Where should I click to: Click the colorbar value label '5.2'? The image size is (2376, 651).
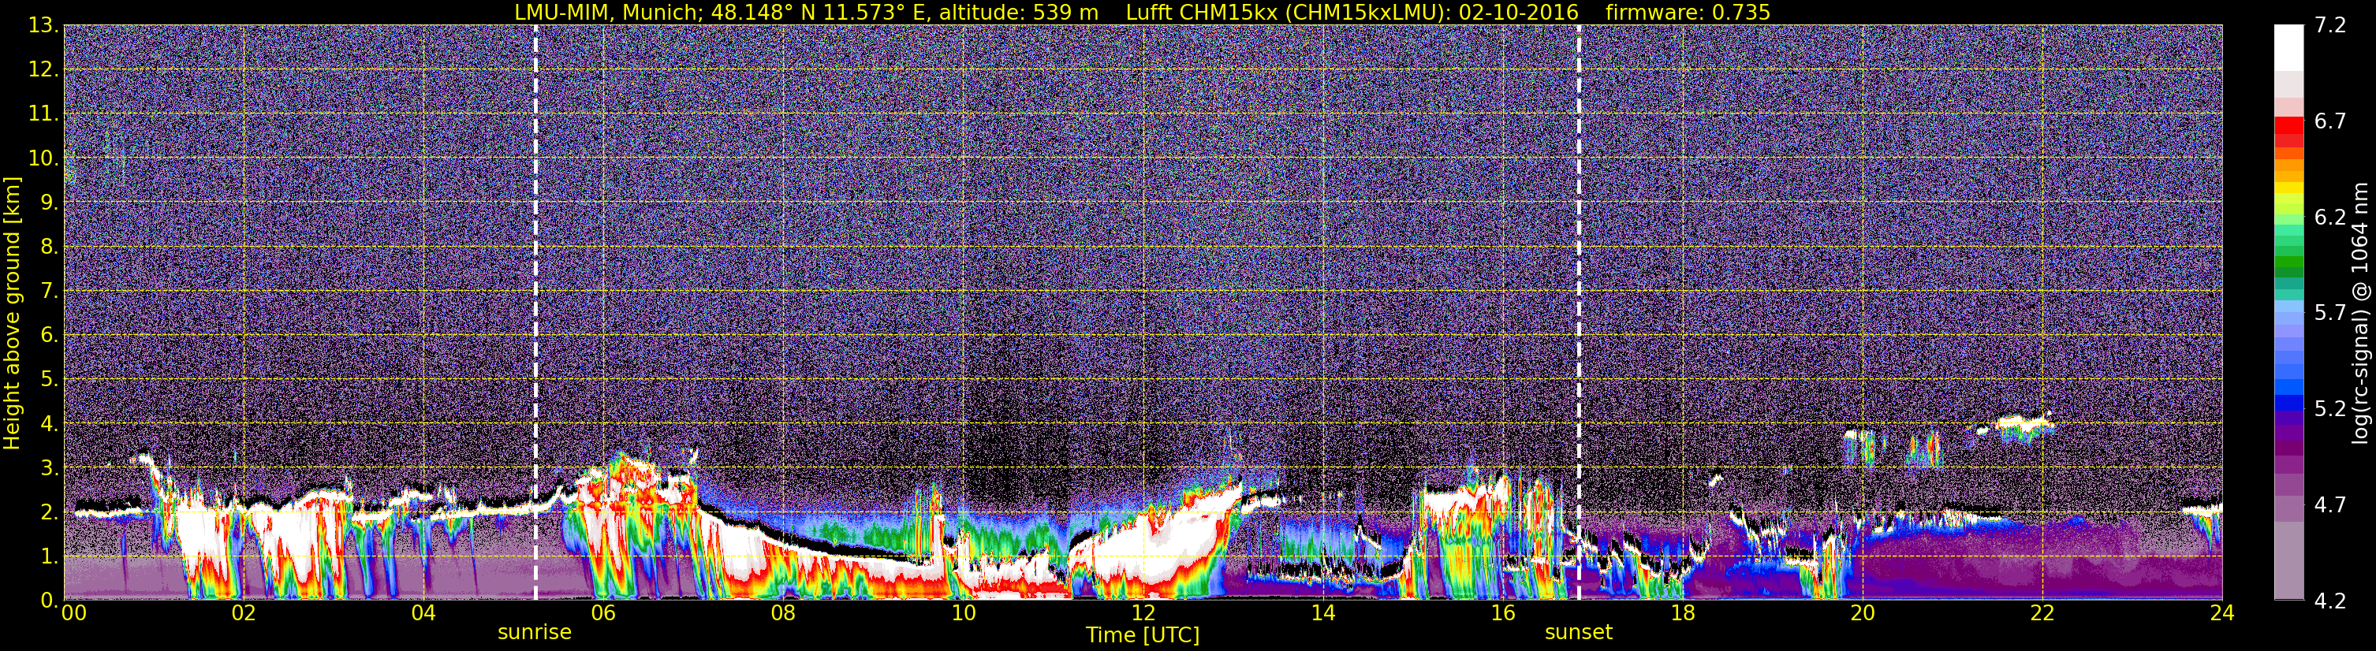[x=2330, y=409]
